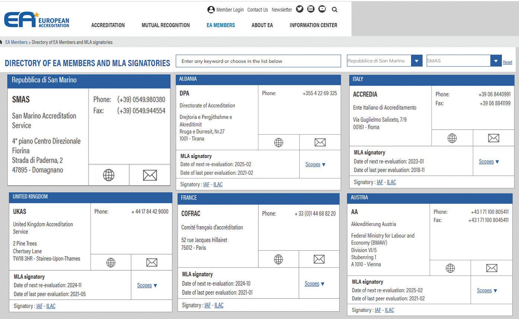Viewport: 519px width, 319px height.
Task: Open IAF link in Italy card
Action: coord(380,182)
